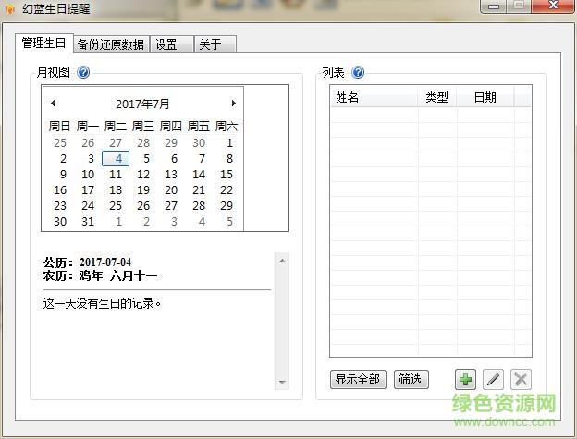Sort list by 日期 column header
Viewport: 577px width, 439px height.
click(485, 97)
